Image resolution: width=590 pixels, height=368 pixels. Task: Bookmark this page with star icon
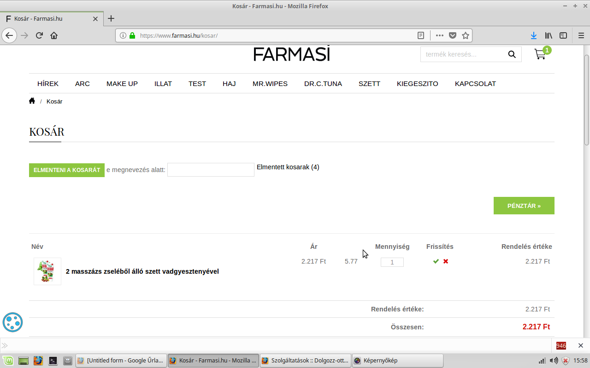(x=466, y=35)
